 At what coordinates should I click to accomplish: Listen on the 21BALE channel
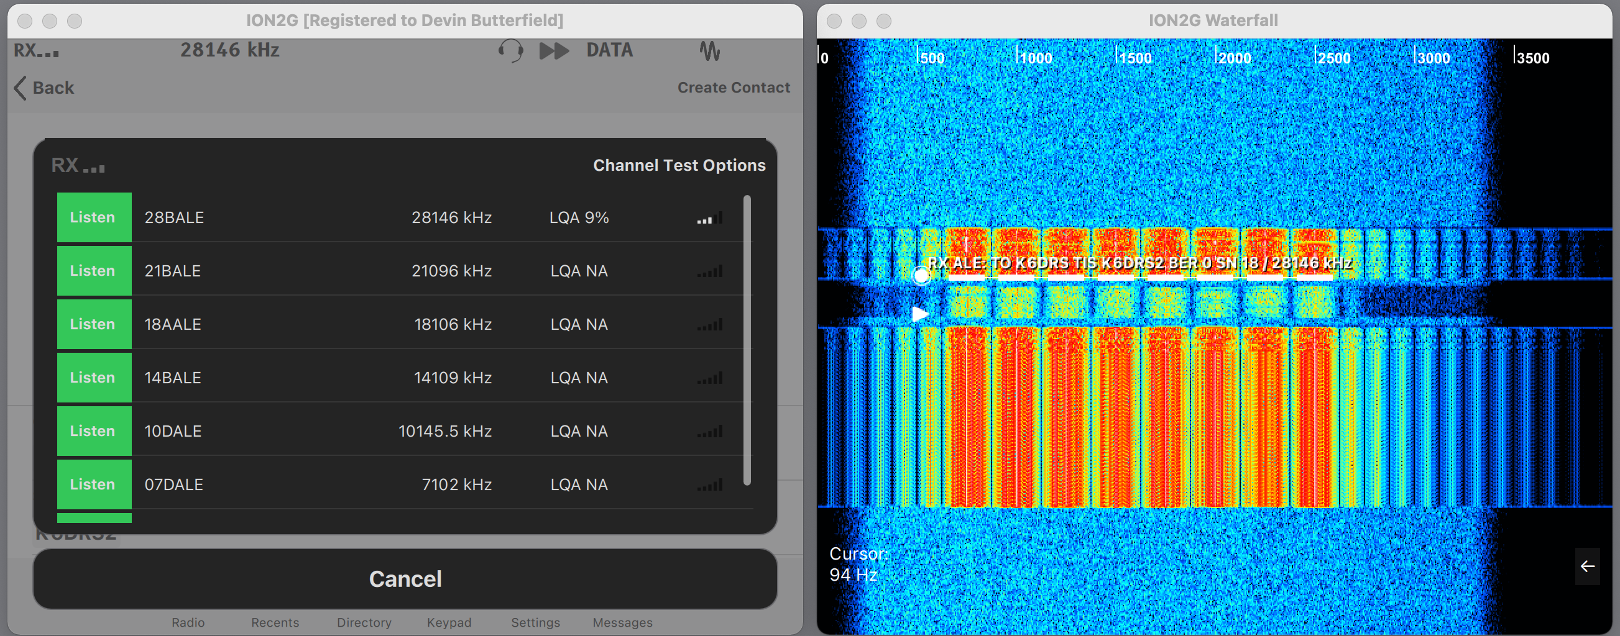click(94, 271)
